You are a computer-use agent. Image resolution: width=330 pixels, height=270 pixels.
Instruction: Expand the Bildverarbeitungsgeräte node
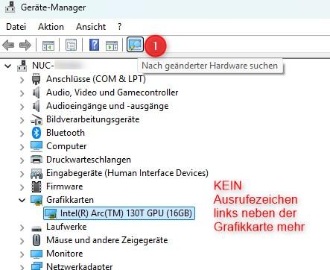point(22,120)
